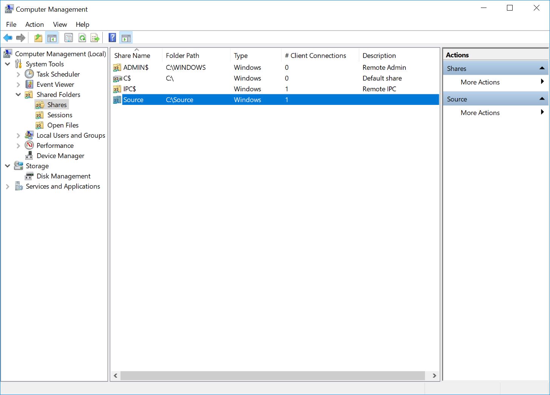Expand Services and Applications
The width and height of the screenshot is (550, 395).
(8, 186)
